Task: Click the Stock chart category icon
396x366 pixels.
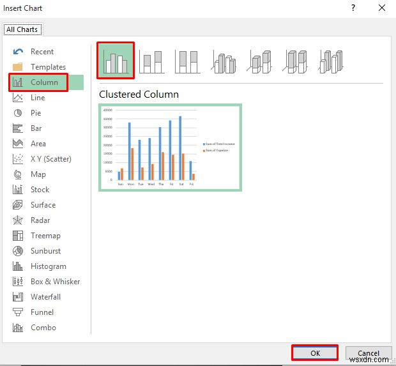Action: point(18,190)
